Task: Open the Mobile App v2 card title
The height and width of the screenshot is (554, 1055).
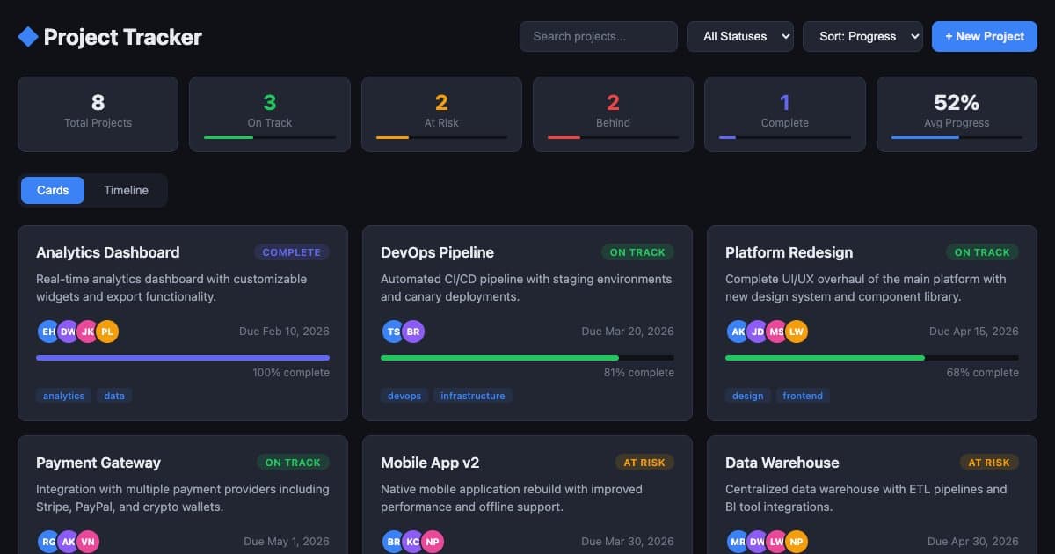Action: (x=430, y=463)
